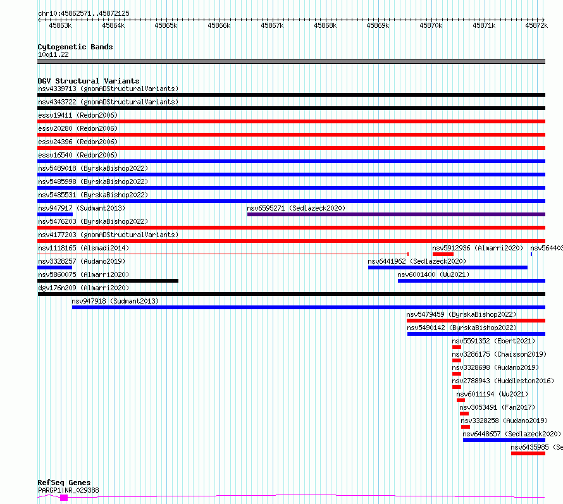The image size is (563, 504).
Task: Click the PARGP1|NR_029388 gene label
Action: [68, 490]
